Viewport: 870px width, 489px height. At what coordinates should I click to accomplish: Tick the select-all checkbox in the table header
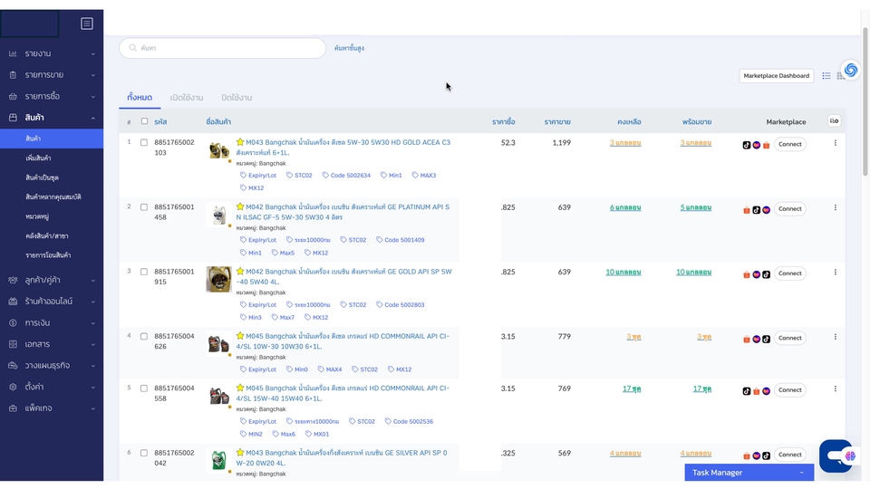(x=144, y=121)
